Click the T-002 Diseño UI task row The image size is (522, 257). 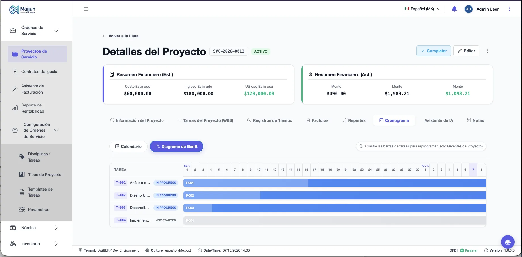146,195
